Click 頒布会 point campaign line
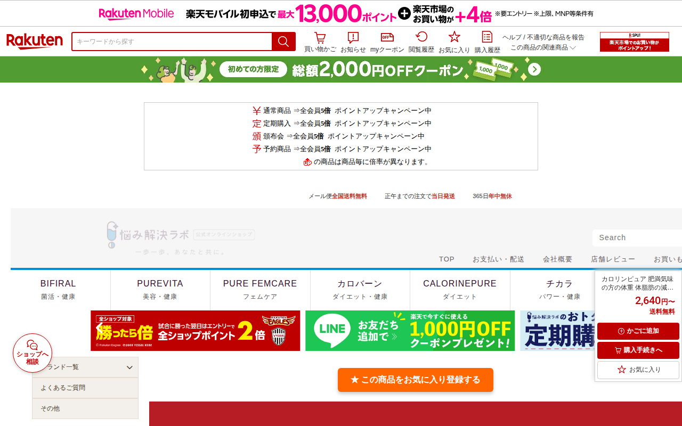Image resolution: width=682 pixels, height=426 pixels. [x=338, y=136]
